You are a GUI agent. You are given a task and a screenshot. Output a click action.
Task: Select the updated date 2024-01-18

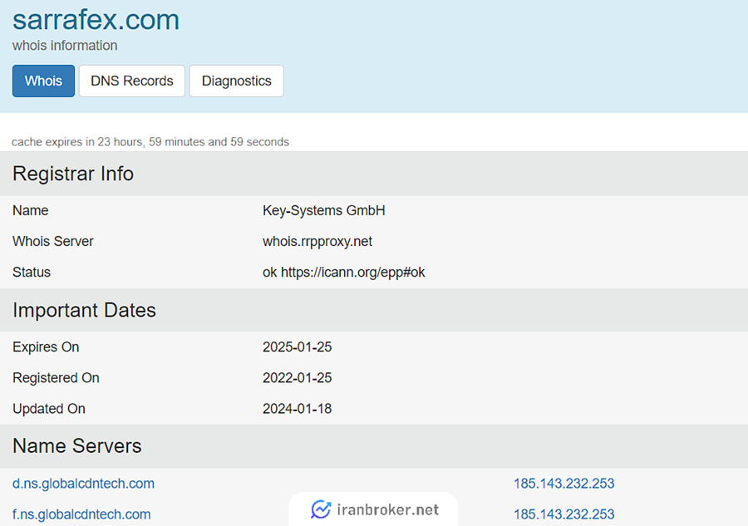point(297,409)
